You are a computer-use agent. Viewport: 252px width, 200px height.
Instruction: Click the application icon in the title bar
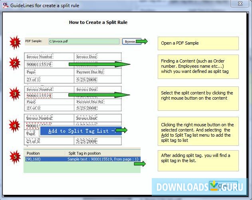[x=5, y=6]
